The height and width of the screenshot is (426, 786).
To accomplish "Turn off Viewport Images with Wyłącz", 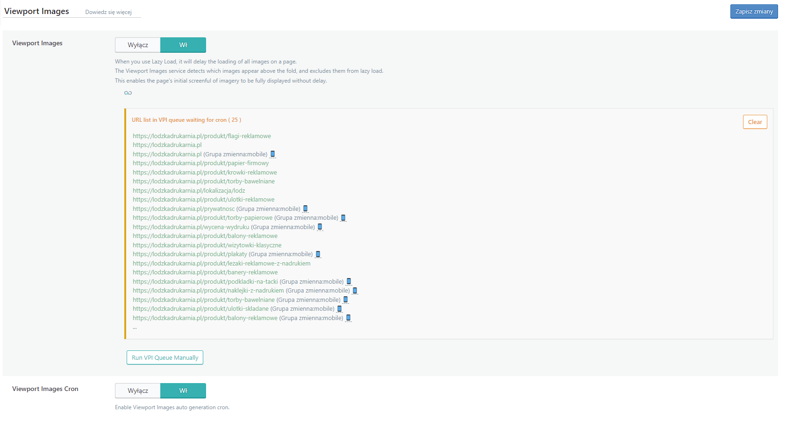I will click(x=138, y=45).
